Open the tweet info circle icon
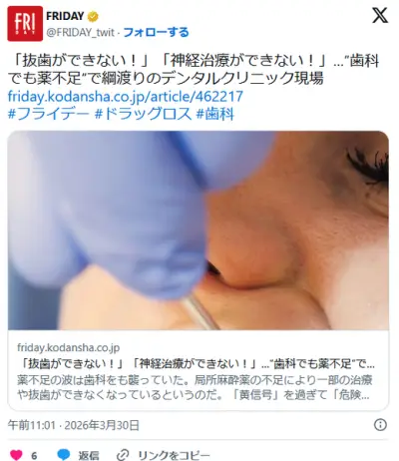 pos(380,425)
